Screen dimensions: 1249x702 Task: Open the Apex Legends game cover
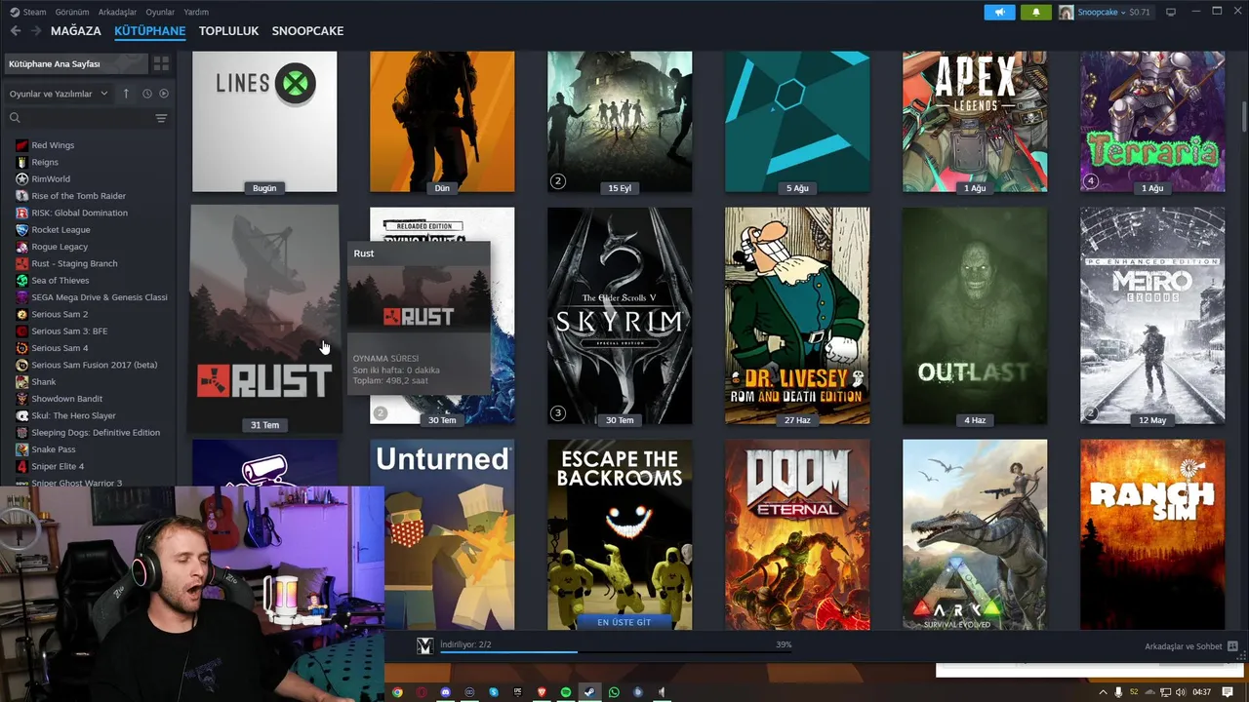(x=975, y=122)
